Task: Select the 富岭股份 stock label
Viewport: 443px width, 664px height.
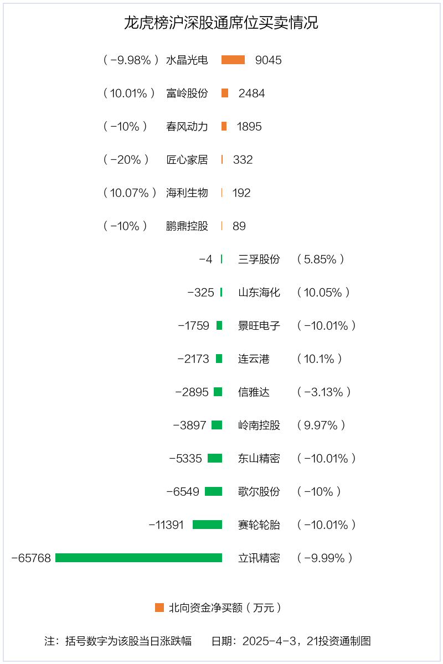Action: pos(187,93)
